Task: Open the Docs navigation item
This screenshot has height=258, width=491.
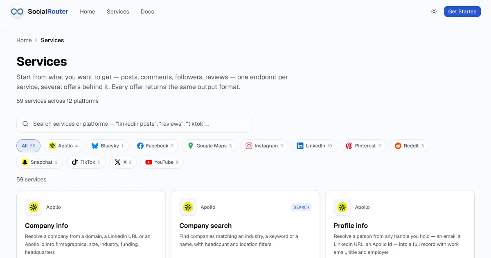Action: (x=147, y=11)
